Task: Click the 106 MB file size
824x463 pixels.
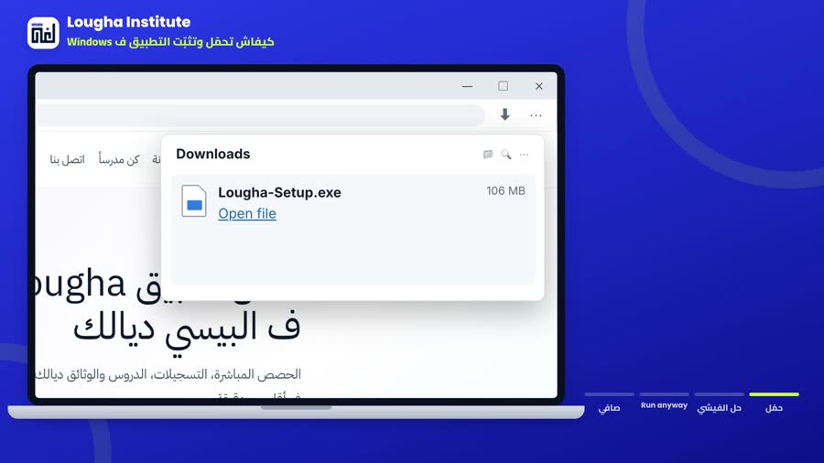Action: pos(505,190)
